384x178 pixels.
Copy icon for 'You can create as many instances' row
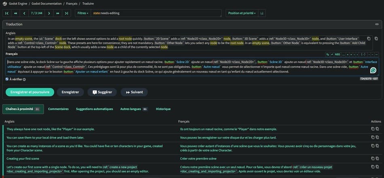373,146
